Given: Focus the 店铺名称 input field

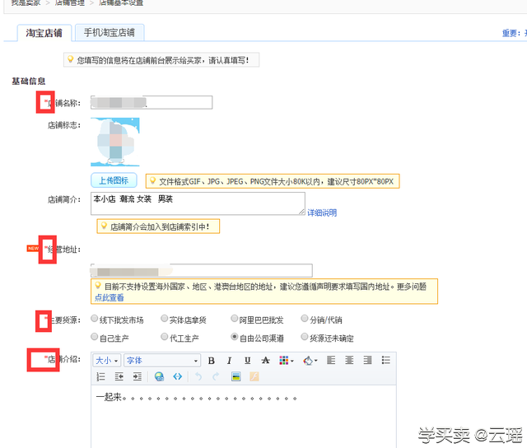Looking at the screenshot, I should (152, 102).
